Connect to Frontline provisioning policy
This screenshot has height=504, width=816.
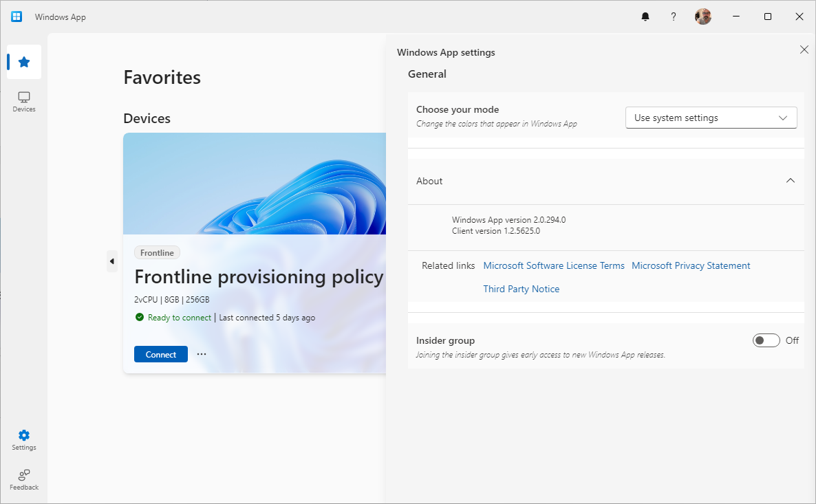click(x=161, y=354)
